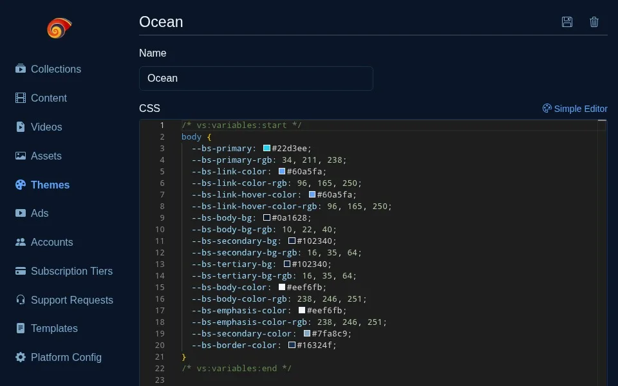The height and width of the screenshot is (386, 618).
Task: Click the Collections sidebar icon
Action: (x=21, y=69)
